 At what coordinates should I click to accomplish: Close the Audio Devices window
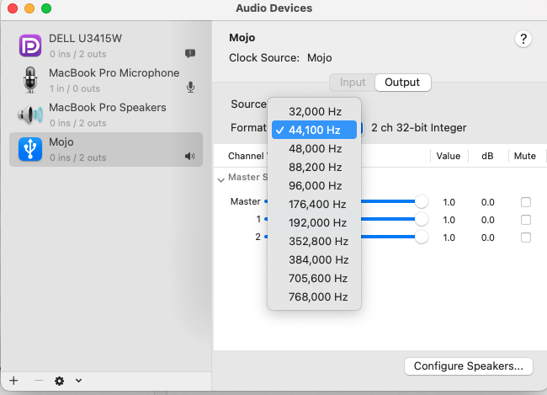tap(13, 8)
